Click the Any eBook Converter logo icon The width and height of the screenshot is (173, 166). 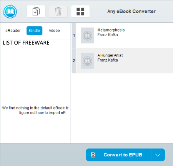tap(10, 12)
